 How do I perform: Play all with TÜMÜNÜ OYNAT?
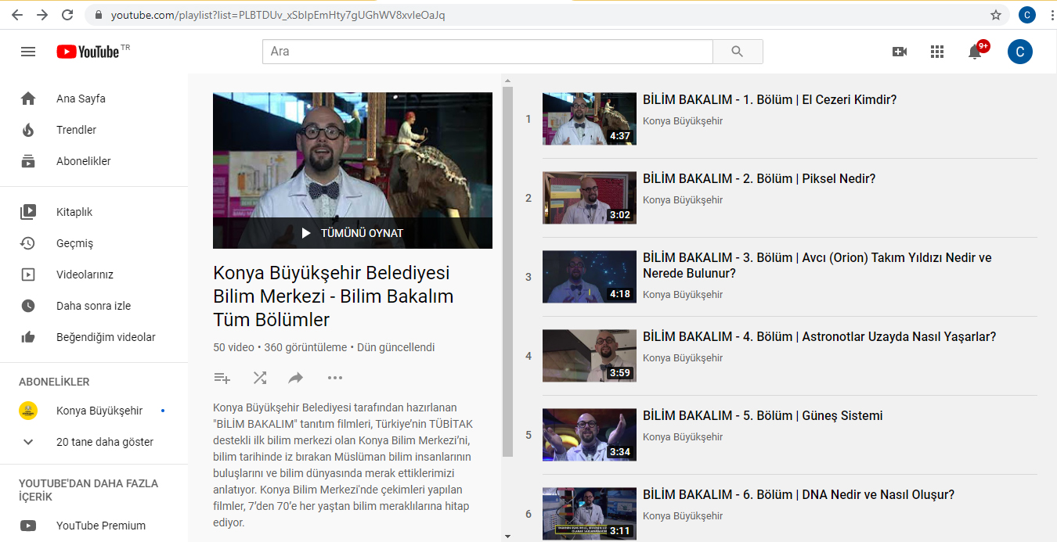coord(352,233)
